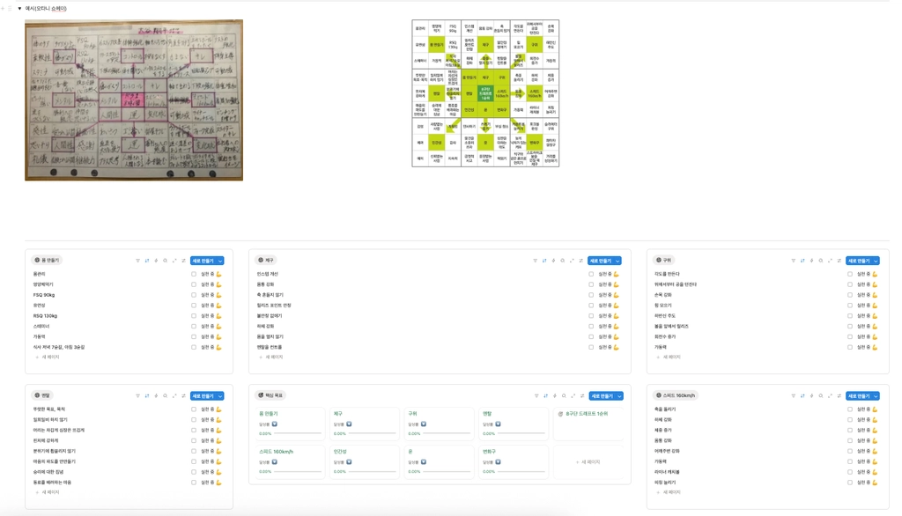Image resolution: width=902 pixels, height=516 pixels.
Task: Select the 멘탈 database view tab
Action: 42,395
